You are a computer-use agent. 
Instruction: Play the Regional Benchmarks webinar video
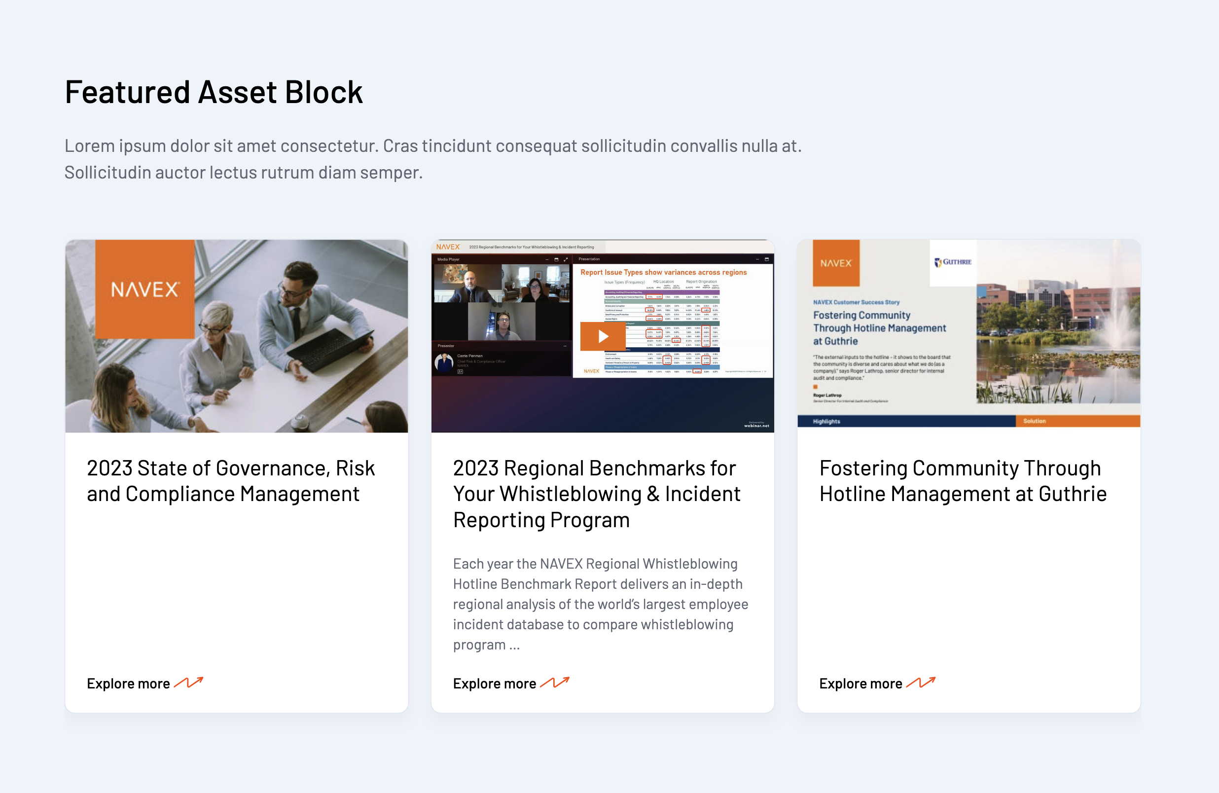pyautogui.click(x=603, y=336)
